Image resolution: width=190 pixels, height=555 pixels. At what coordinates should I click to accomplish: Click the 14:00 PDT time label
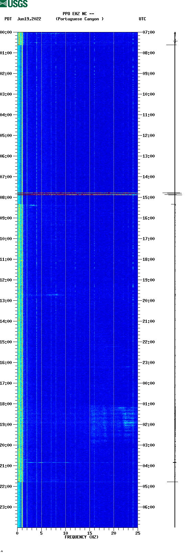tap(6, 321)
